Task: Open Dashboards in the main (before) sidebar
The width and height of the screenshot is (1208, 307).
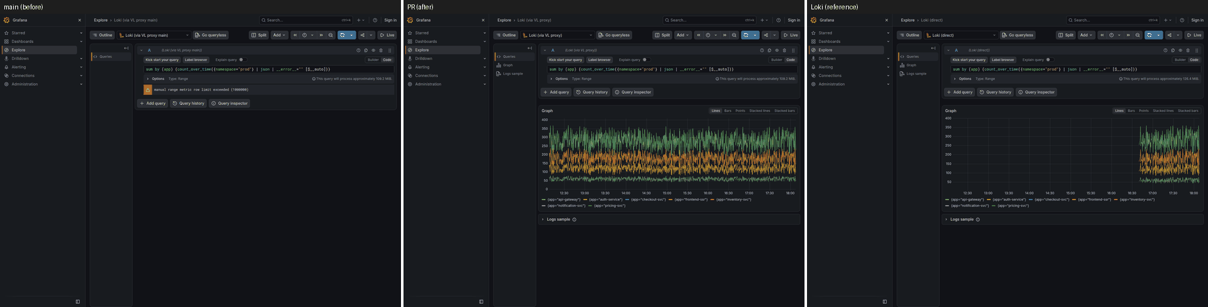Action: coord(23,41)
